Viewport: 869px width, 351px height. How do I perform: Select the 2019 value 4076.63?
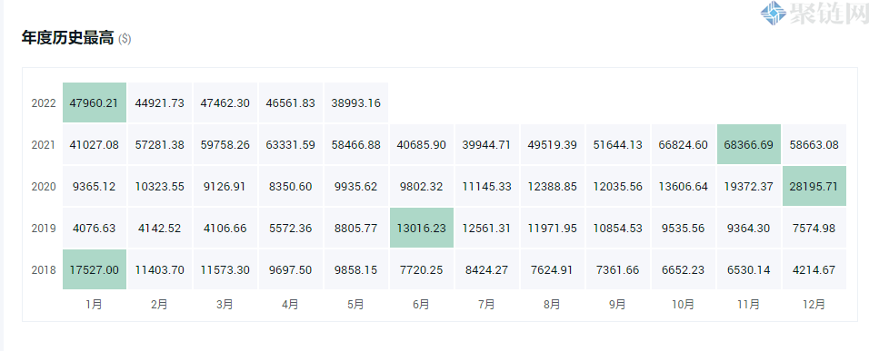click(x=95, y=228)
